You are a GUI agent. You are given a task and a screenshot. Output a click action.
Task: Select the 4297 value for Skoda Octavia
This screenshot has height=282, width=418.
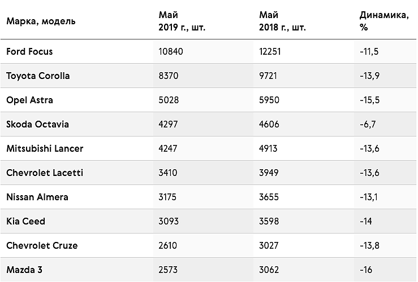pyautogui.click(x=168, y=124)
